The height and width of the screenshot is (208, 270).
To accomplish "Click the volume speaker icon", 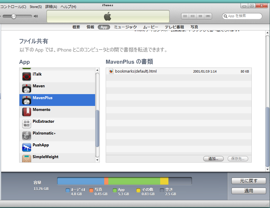I will pyautogui.click(x=36, y=16).
